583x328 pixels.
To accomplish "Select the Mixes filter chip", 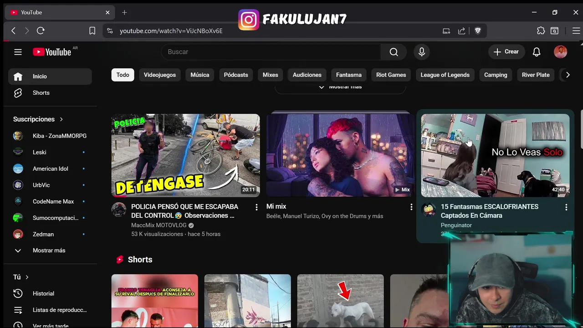I will (x=271, y=75).
